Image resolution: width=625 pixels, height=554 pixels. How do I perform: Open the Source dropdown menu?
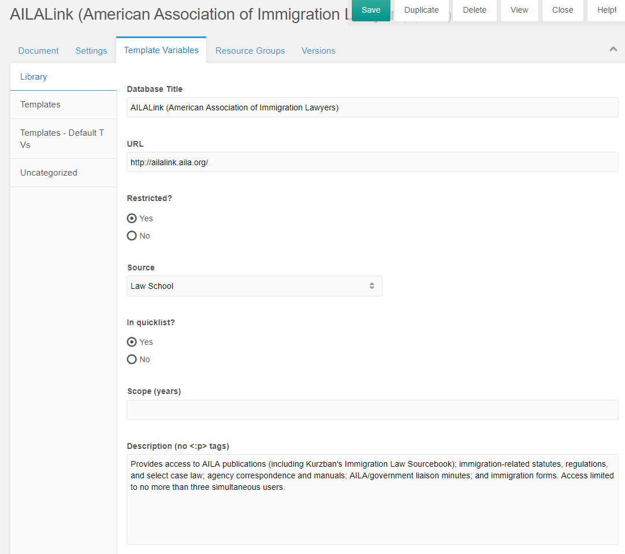pos(254,286)
